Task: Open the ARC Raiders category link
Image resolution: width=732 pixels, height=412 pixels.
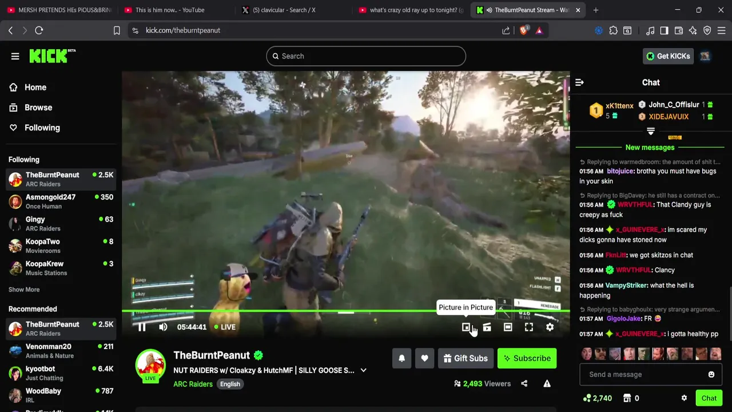Action: [193, 384]
